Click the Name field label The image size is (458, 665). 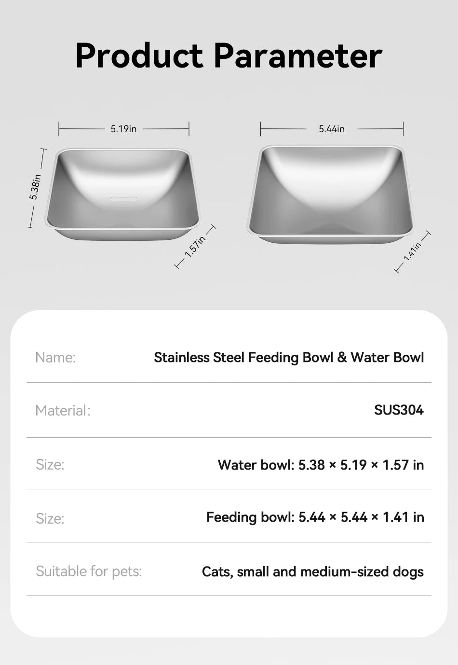pos(55,358)
